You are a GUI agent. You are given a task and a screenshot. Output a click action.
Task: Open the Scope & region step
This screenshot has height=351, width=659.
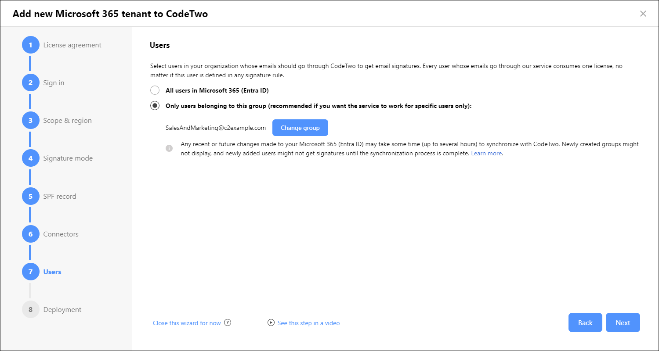tap(67, 121)
